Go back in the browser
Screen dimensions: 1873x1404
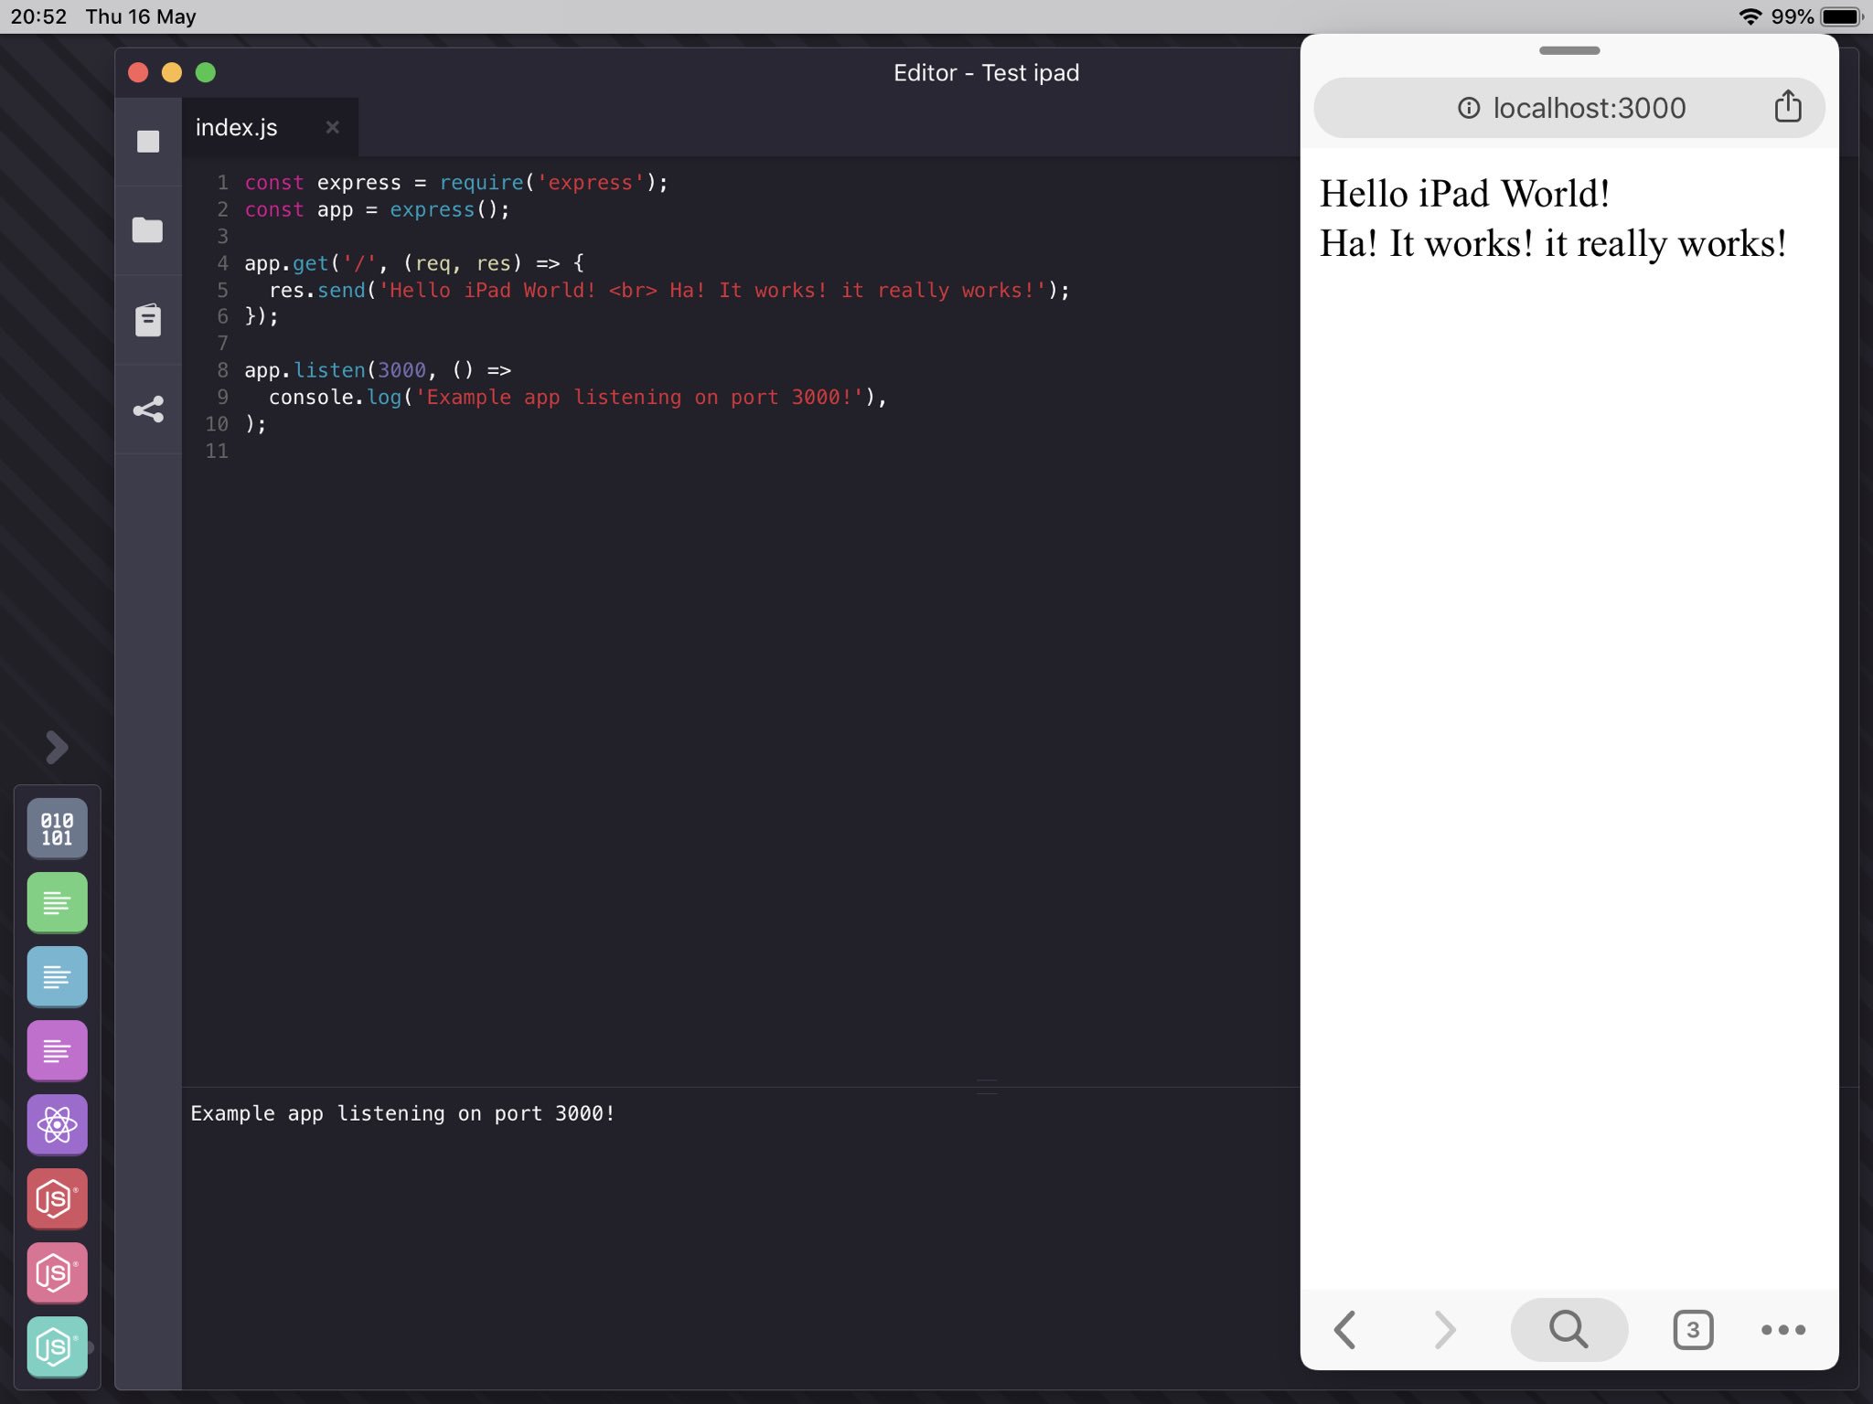[x=1344, y=1329]
